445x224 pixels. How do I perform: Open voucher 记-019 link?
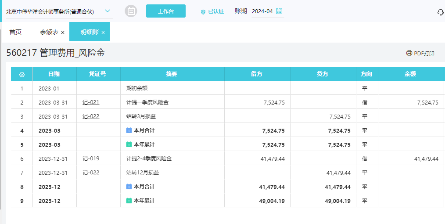click(91, 159)
